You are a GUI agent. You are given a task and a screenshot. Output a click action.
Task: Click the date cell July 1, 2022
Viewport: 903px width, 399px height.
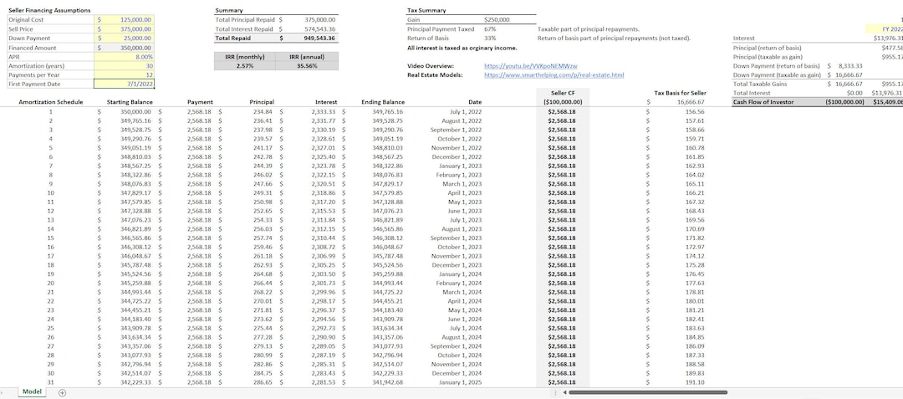pos(466,112)
